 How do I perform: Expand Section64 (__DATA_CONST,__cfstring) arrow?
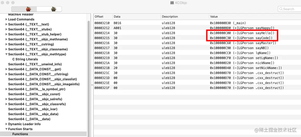6,74
